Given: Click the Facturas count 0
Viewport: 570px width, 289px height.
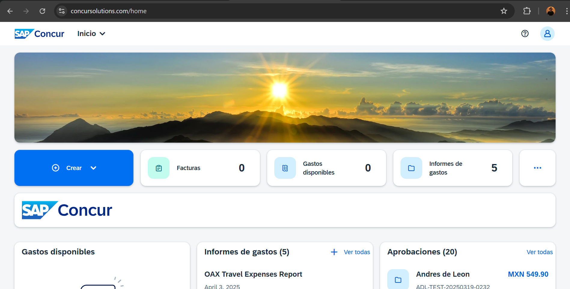Looking at the screenshot, I should [242, 168].
